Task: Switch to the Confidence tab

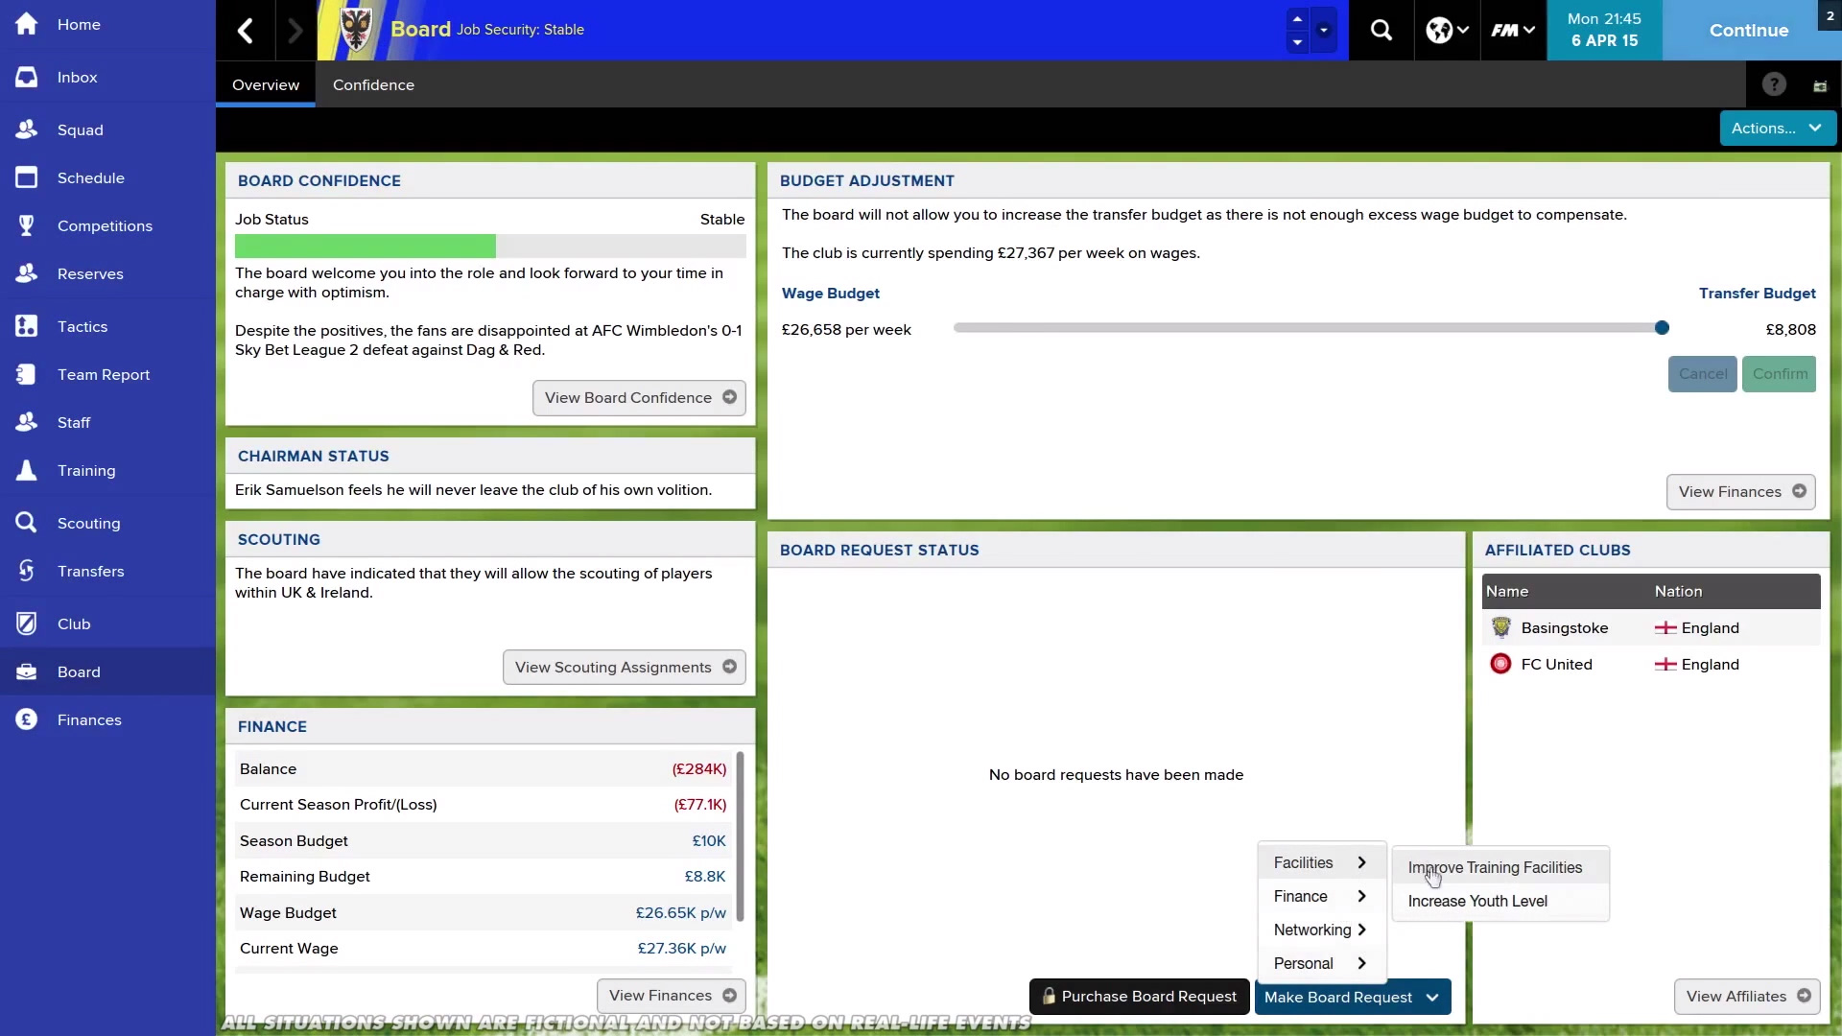Action: 373,84
